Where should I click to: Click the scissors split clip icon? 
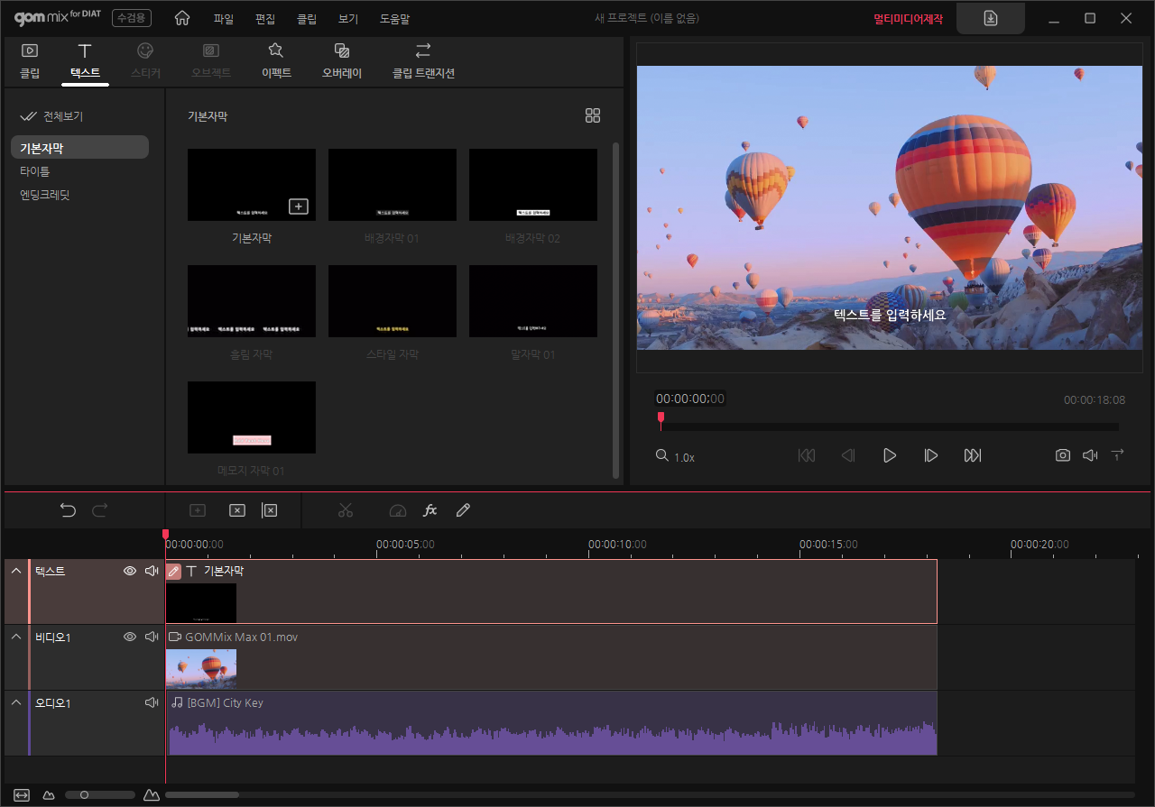pyautogui.click(x=346, y=510)
